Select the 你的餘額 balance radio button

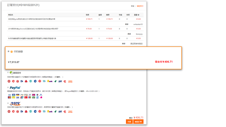click(x=8, y=51)
